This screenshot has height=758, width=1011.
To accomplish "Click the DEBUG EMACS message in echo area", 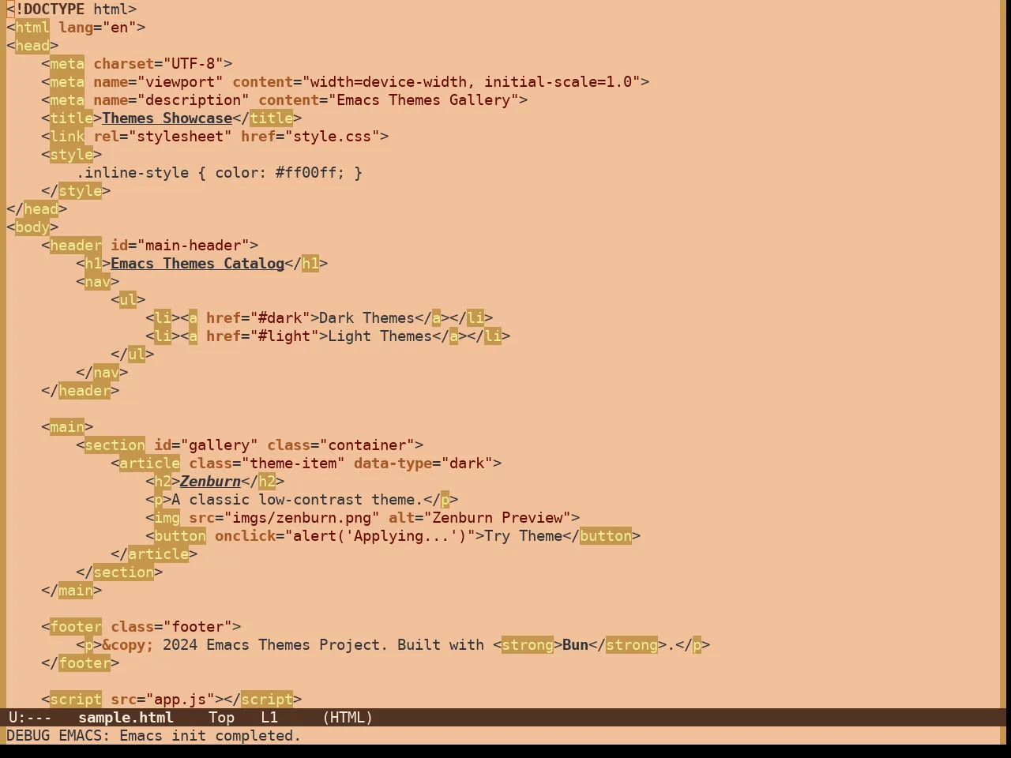I will pos(154,736).
